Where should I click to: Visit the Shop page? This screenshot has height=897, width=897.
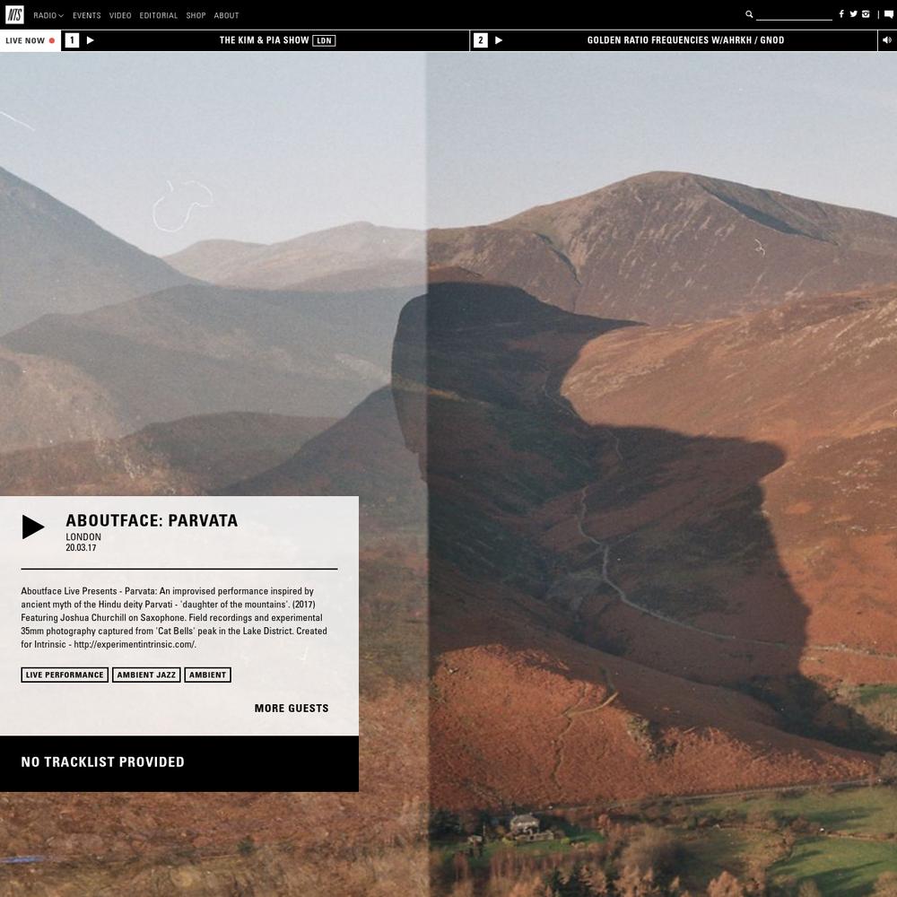point(196,15)
